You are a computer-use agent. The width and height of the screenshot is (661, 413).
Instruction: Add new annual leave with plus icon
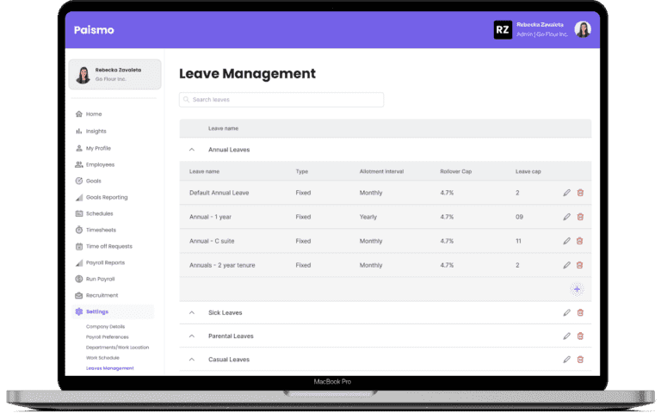[x=577, y=289]
